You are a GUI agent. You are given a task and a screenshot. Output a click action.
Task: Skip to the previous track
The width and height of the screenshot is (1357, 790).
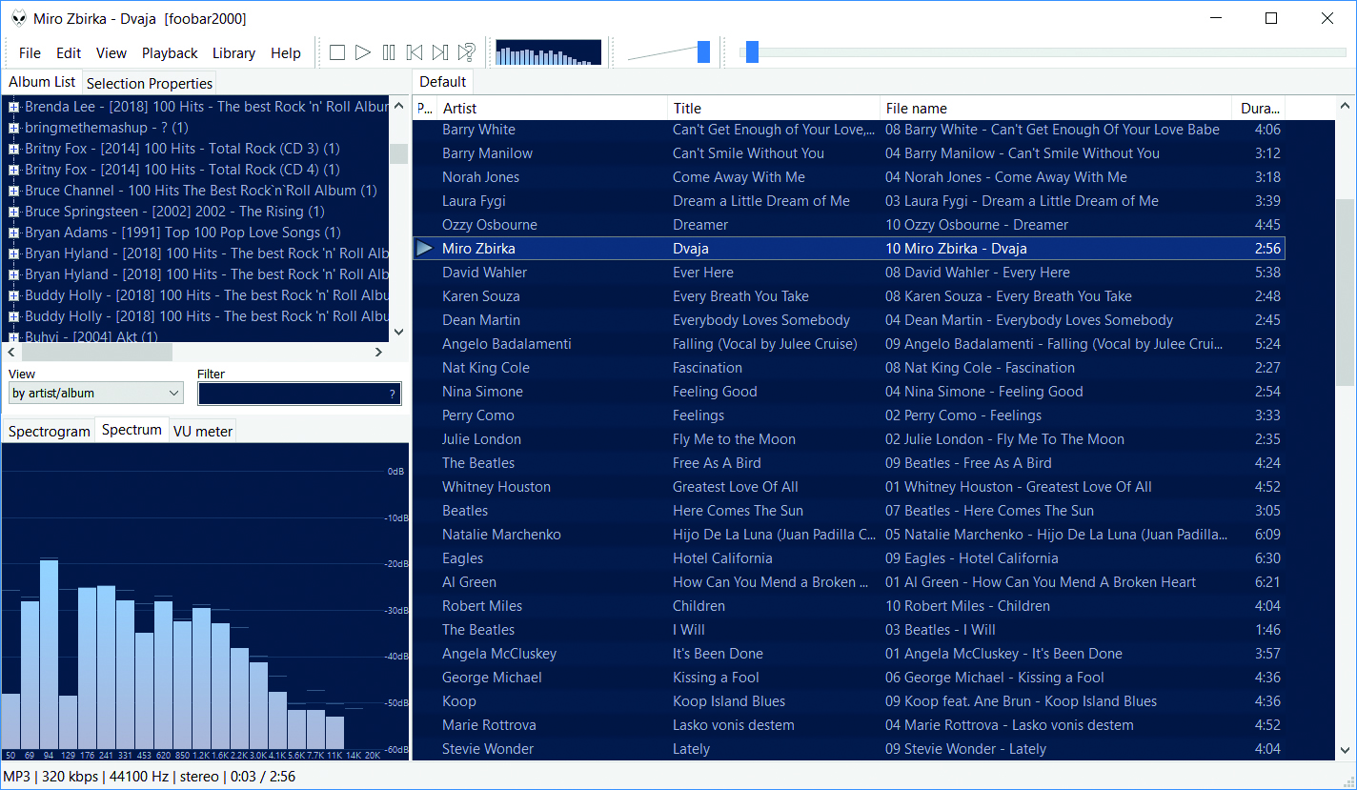click(x=415, y=52)
